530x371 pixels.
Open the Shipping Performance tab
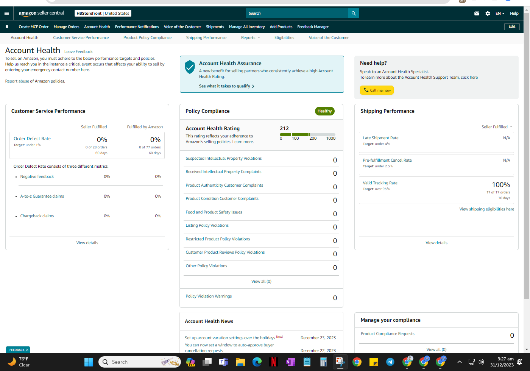206,37
